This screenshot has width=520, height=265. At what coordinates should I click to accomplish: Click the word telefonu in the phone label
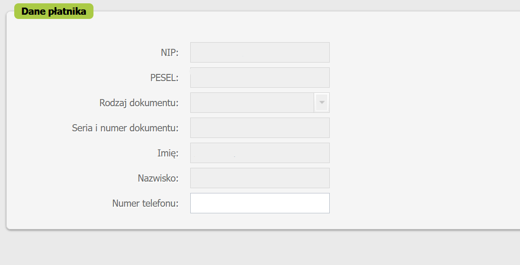(x=160, y=203)
